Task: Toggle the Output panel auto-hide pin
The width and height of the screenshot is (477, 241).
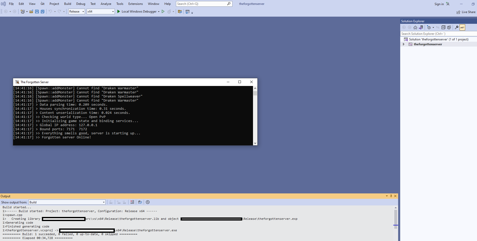Action: (x=391, y=196)
